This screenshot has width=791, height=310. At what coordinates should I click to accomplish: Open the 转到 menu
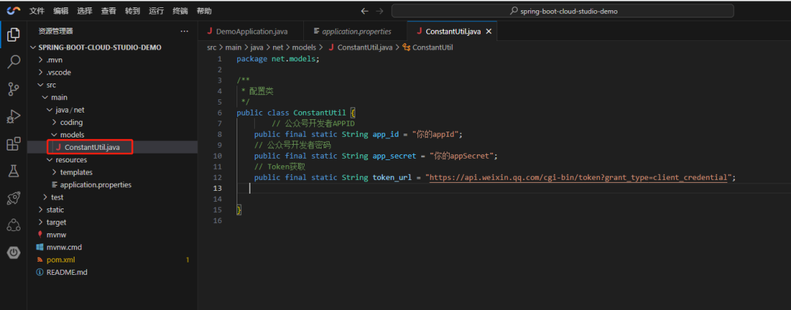click(x=132, y=10)
